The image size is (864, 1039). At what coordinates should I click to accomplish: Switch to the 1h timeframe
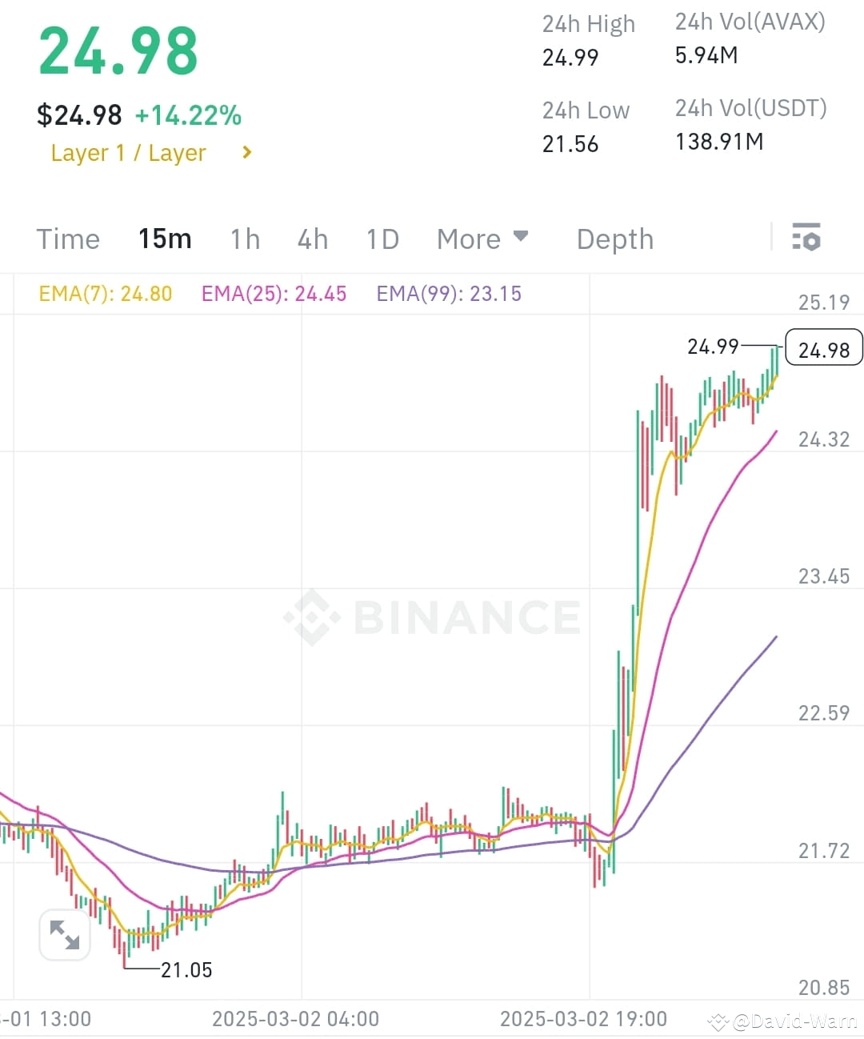(x=245, y=239)
